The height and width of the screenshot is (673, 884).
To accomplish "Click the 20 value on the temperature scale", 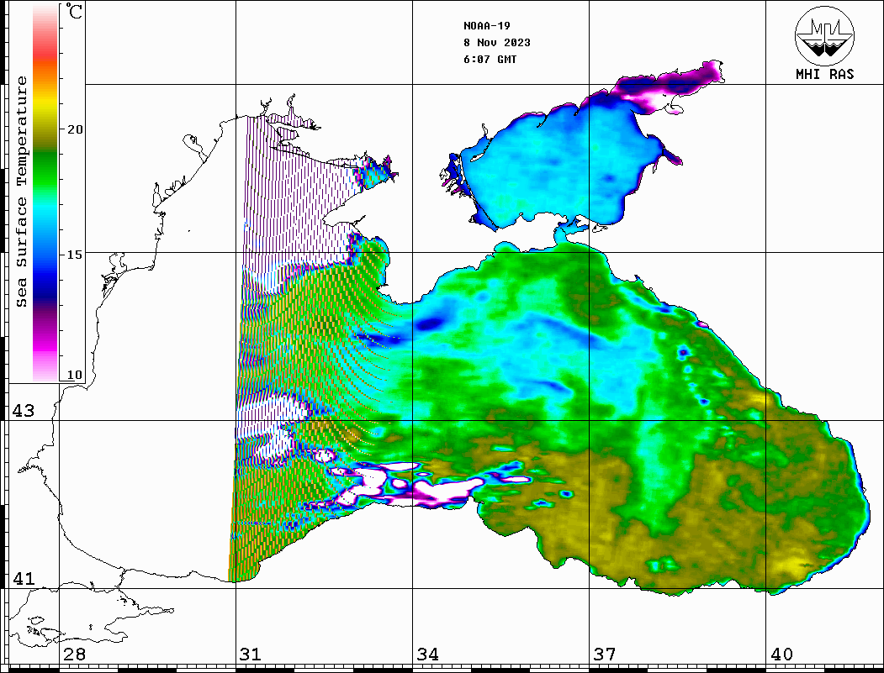I will pyautogui.click(x=75, y=129).
